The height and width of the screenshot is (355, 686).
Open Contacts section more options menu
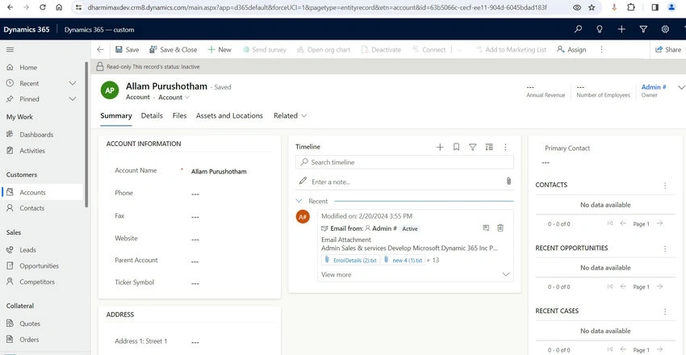665,186
